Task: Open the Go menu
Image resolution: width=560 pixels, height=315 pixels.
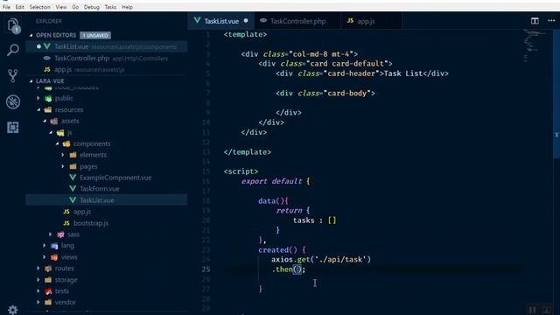Action: point(75,7)
